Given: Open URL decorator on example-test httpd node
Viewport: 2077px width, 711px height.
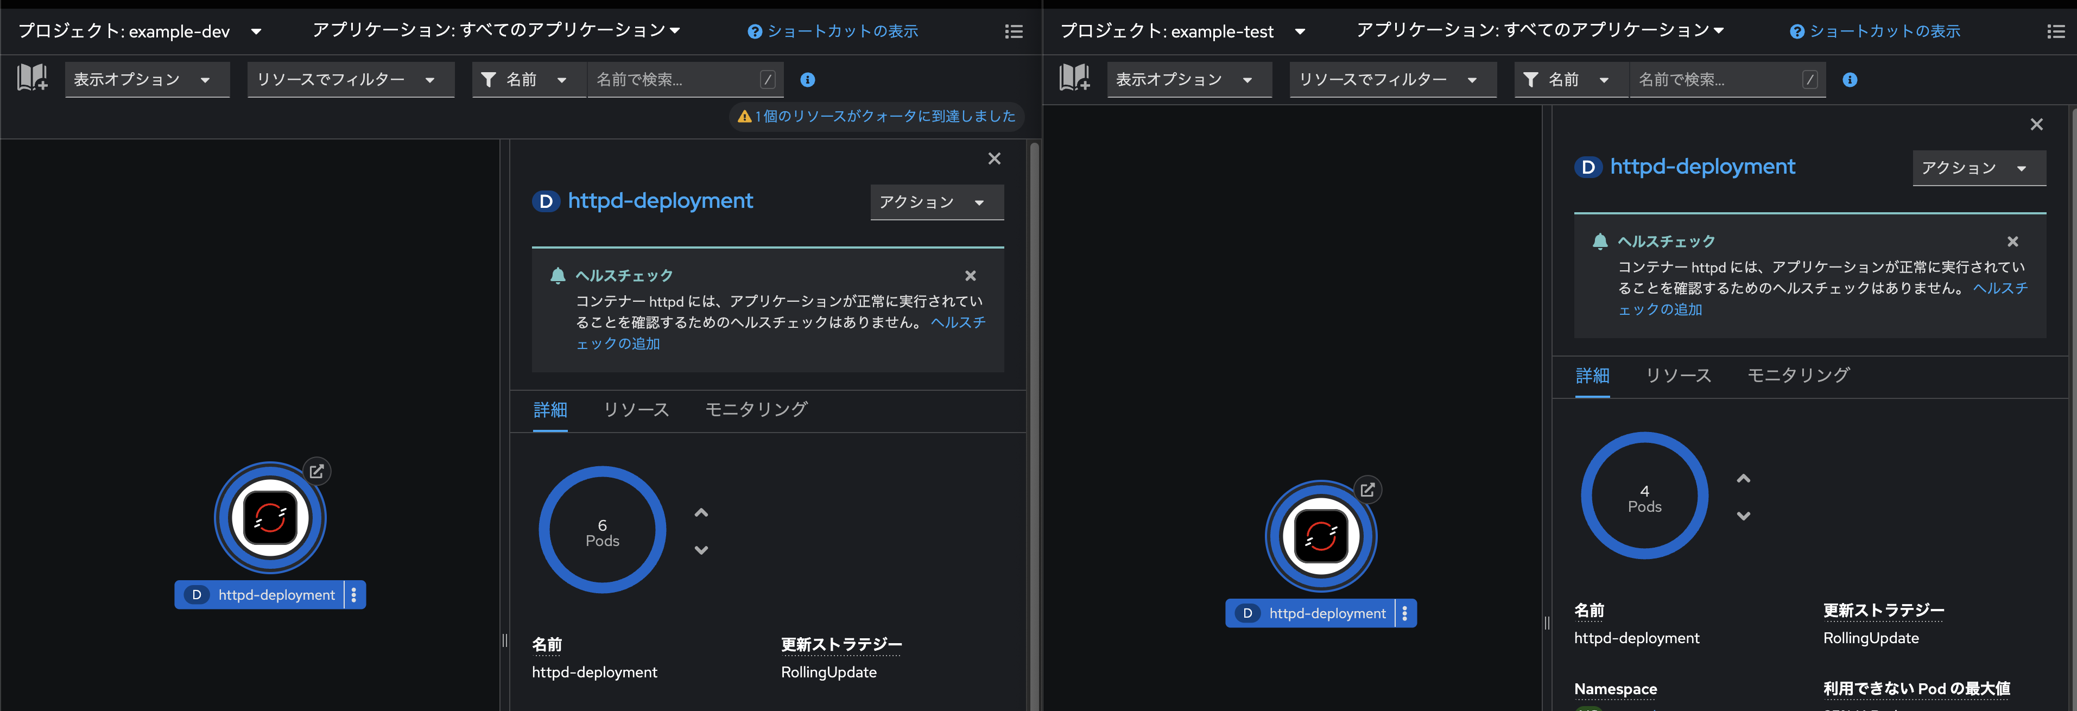Looking at the screenshot, I should pyautogui.click(x=1367, y=490).
